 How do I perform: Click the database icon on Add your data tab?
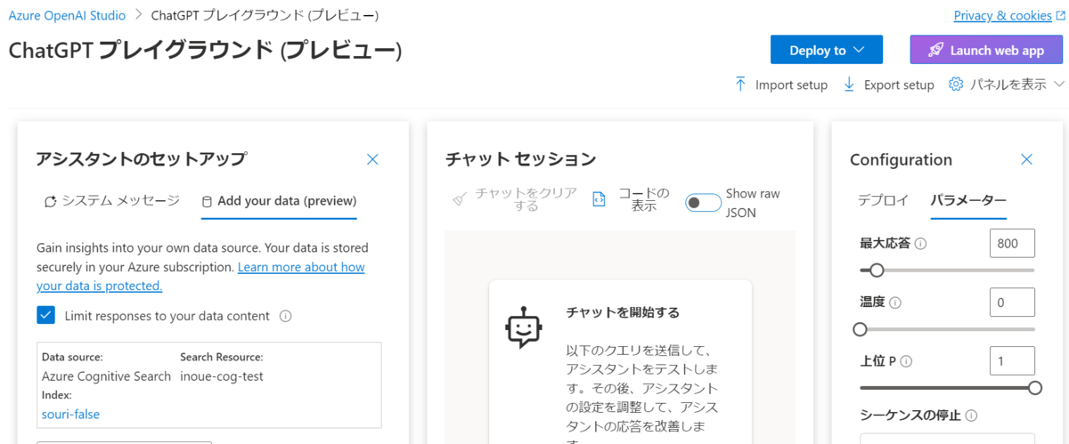point(208,201)
